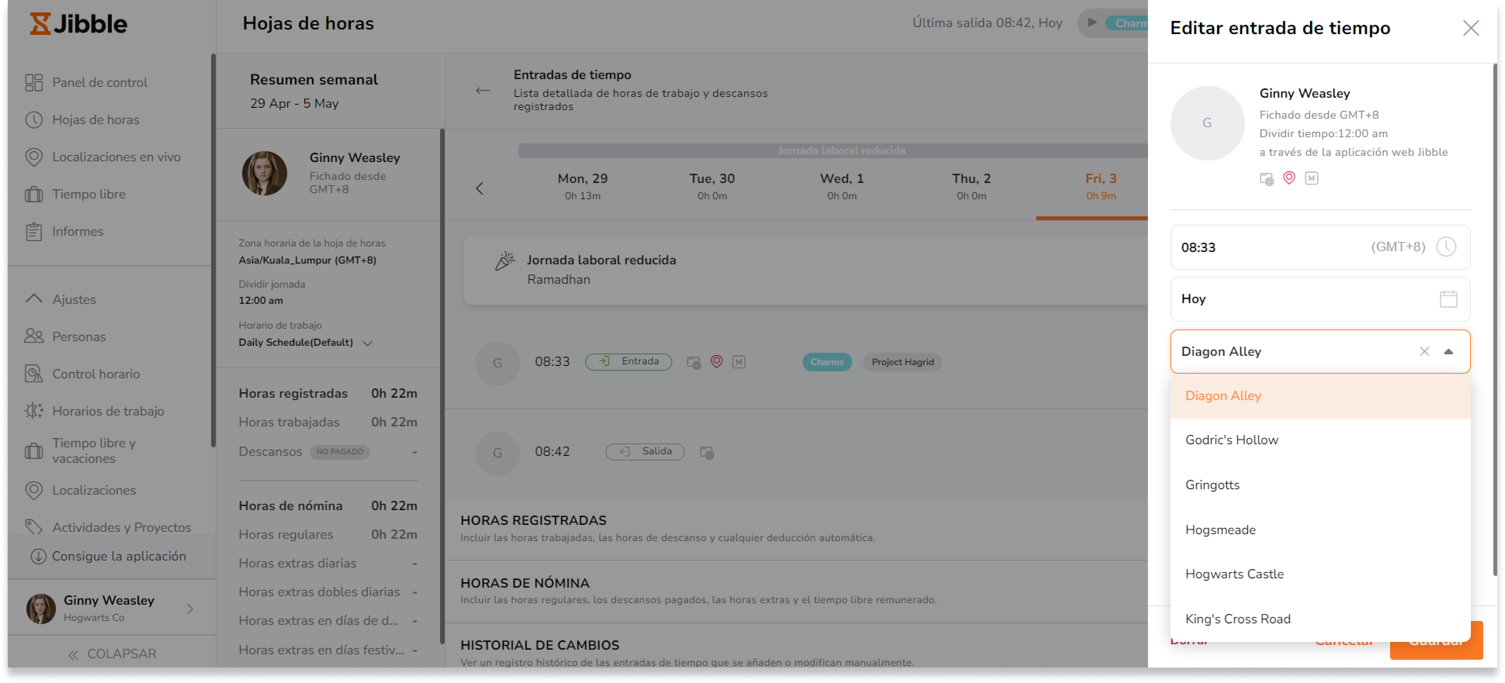Open Panel de control in sidebar

pyautogui.click(x=99, y=82)
